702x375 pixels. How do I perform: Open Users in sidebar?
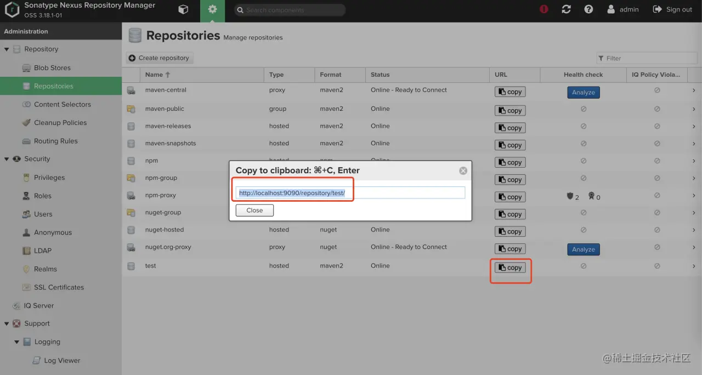(x=43, y=214)
